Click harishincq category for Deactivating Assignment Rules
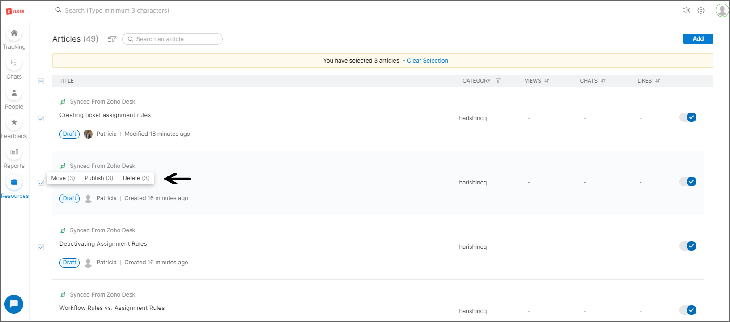 pyautogui.click(x=473, y=247)
